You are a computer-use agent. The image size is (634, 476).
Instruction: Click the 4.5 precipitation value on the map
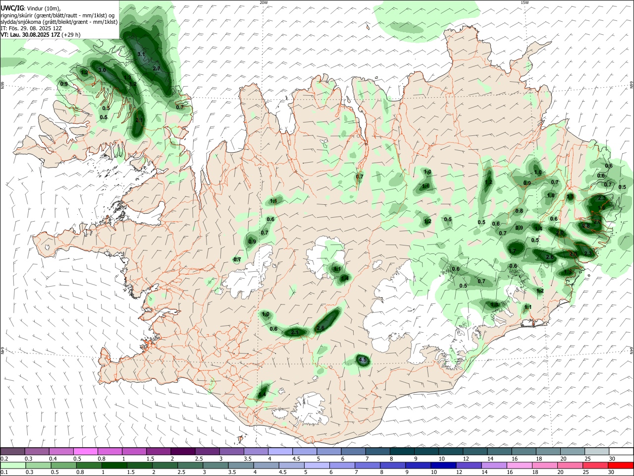(x=363, y=360)
